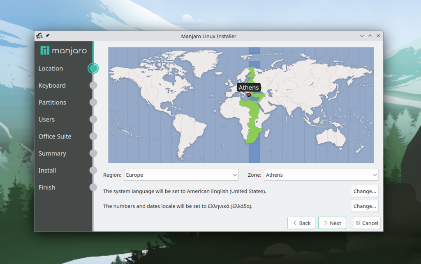Open the Zone dropdown showing Athens
This screenshot has height=264, width=421.
(x=321, y=175)
